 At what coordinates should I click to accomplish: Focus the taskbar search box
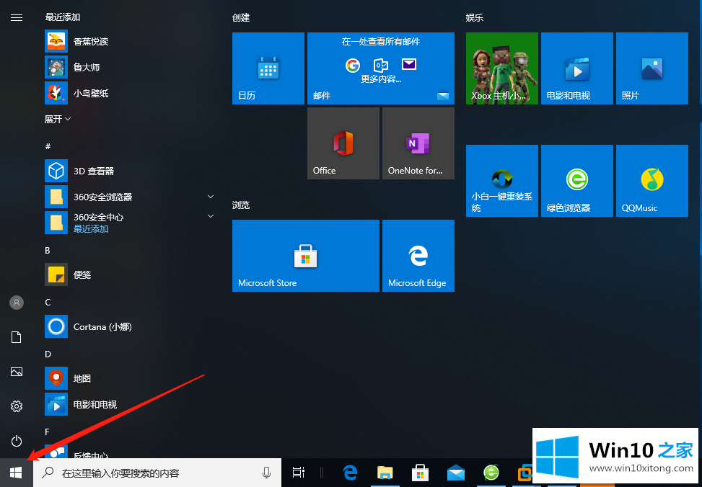[157, 473]
